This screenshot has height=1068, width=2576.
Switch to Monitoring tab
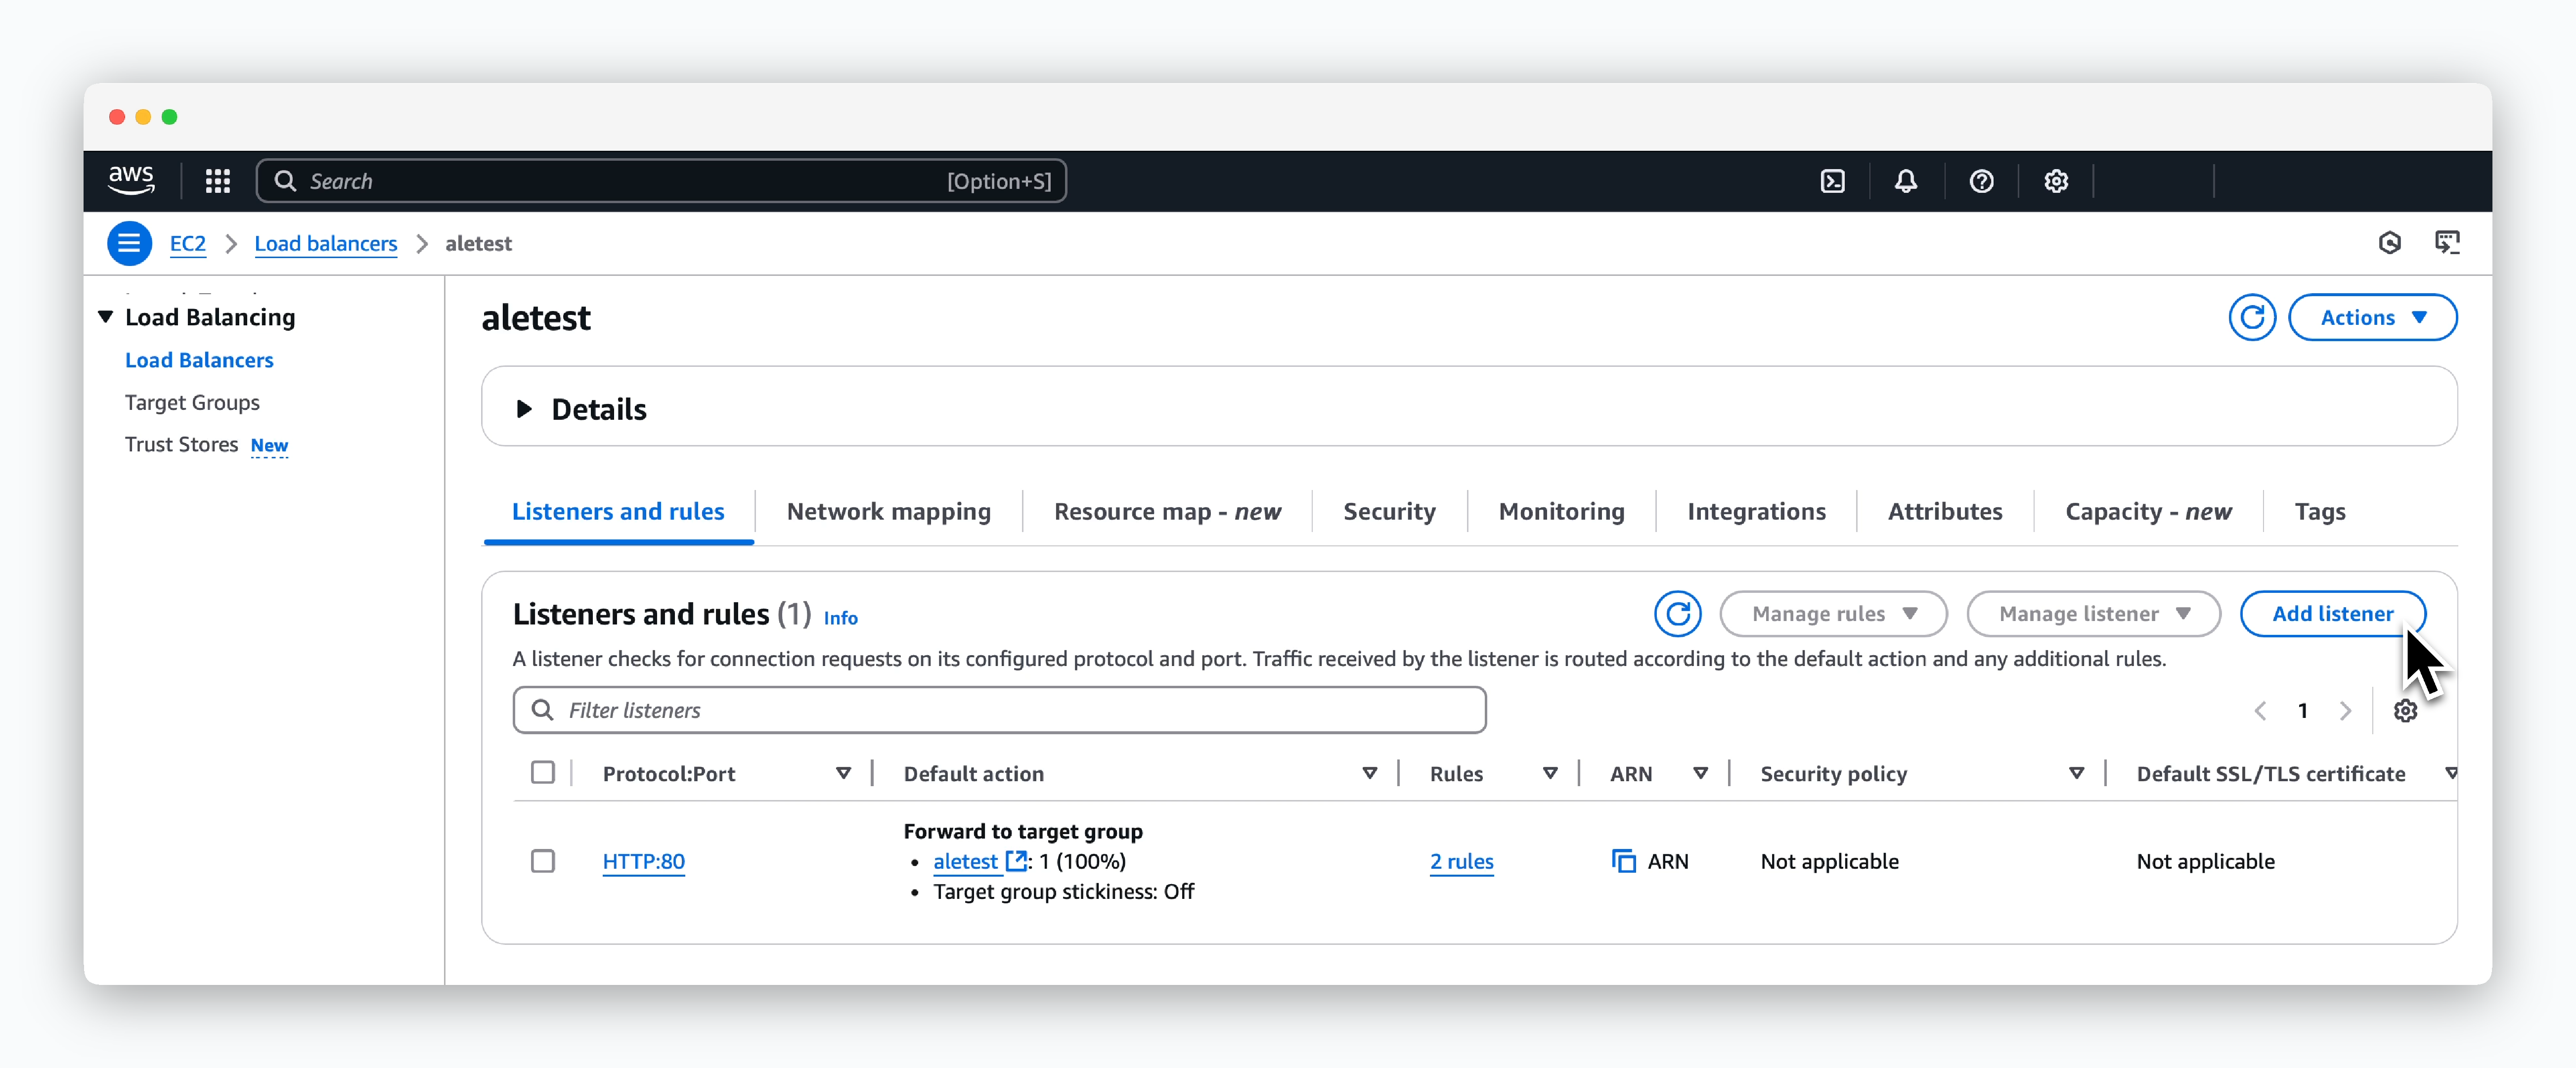(x=1561, y=512)
